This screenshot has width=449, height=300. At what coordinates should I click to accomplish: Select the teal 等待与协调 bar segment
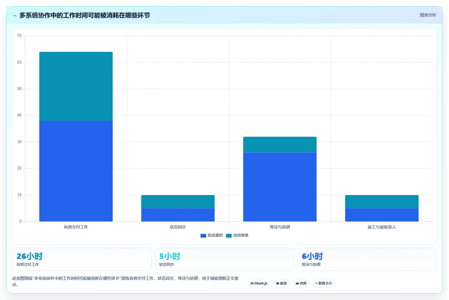click(280, 145)
